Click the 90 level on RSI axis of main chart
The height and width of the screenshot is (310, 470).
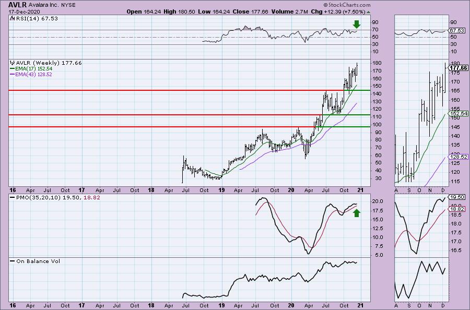point(375,22)
